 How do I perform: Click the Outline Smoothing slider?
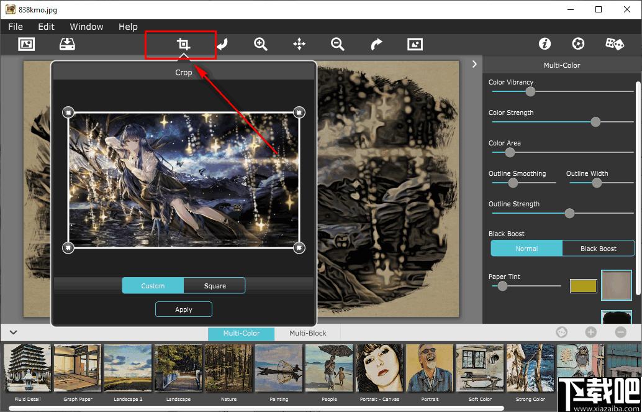click(523, 183)
